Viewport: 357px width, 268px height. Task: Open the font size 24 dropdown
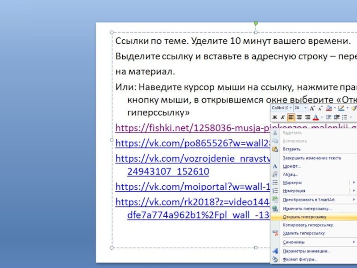pos(305,108)
